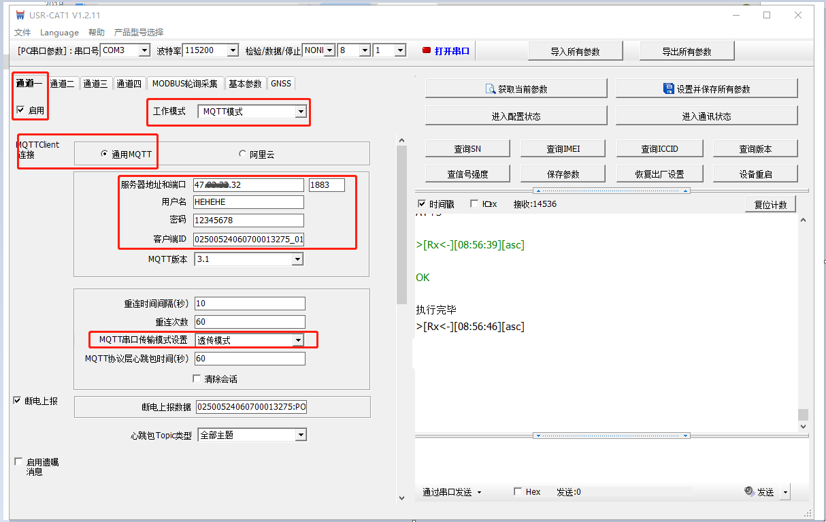Toggle the channel Enable checkbox
The height and width of the screenshot is (522, 826).
click(x=20, y=110)
